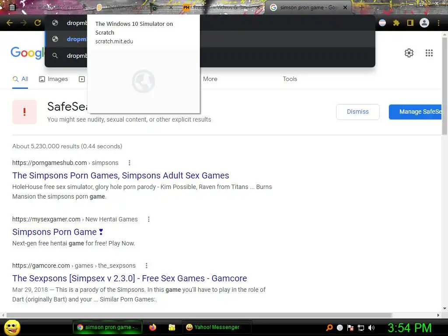Click the browser forward arrow
The image size is (448, 336).
[x=24, y=23]
